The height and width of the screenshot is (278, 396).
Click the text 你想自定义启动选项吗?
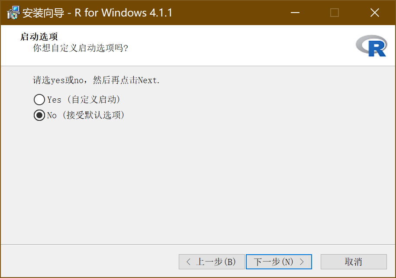pyautogui.click(x=80, y=48)
